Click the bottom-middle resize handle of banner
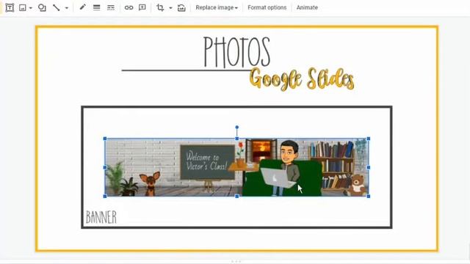The image size is (470, 264). coord(236,197)
